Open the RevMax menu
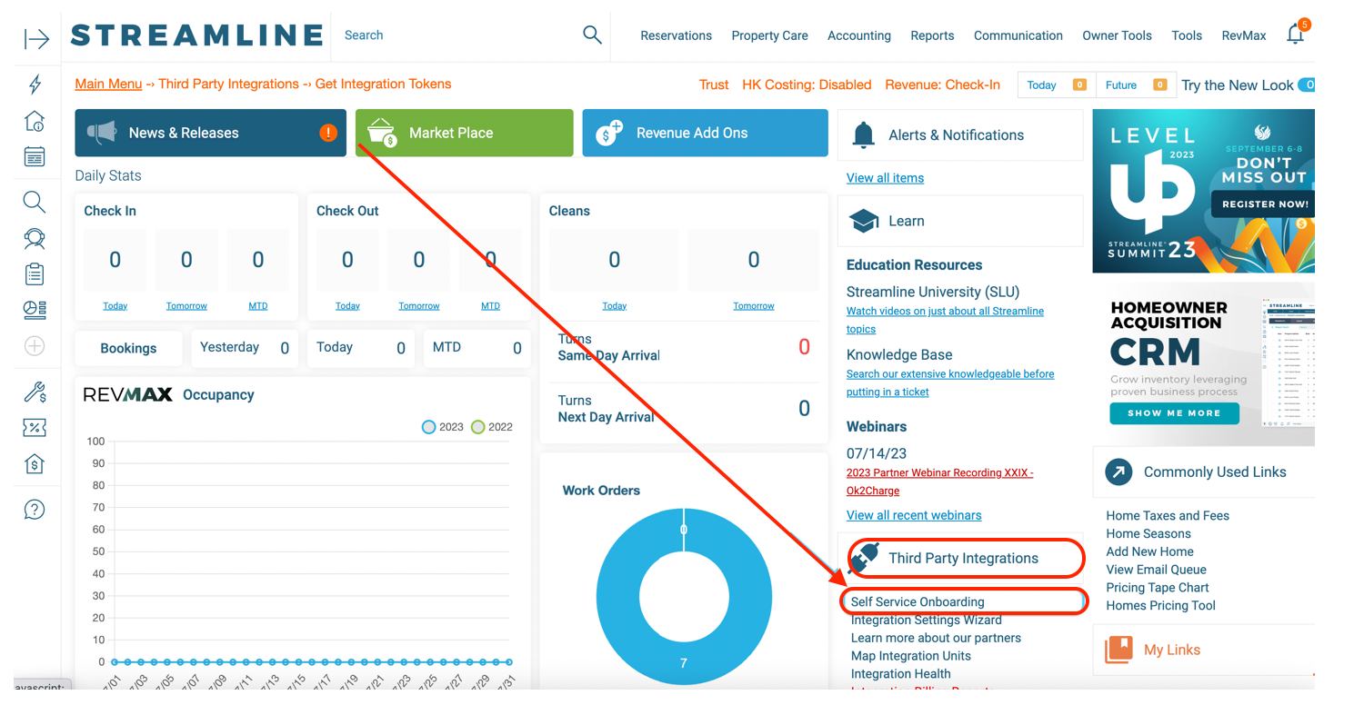The height and width of the screenshot is (705, 1364). 1244,35
